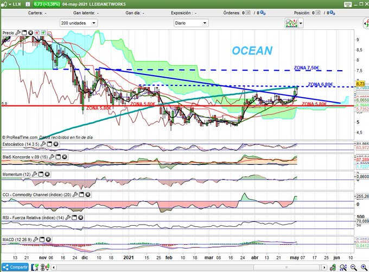Open the Diario timeframe dropdown
The height and width of the screenshot is (272, 369).
pyautogui.click(x=191, y=23)
